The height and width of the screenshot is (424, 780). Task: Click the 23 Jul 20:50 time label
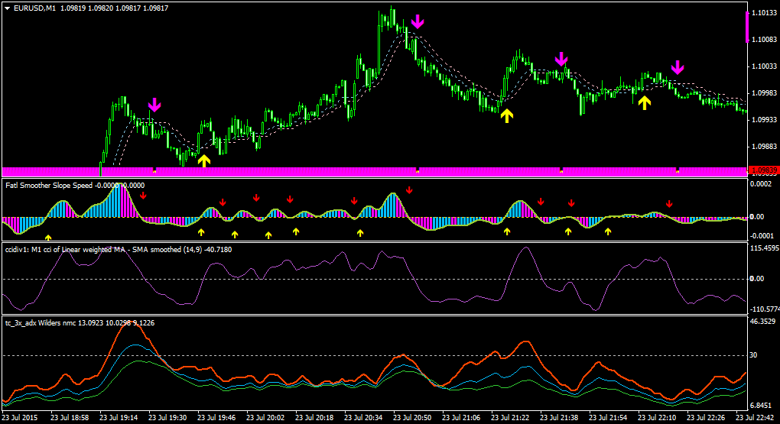412,418
